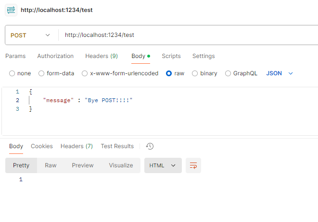Click the HTTP request icon beside the title
The image size is (318, 222).
click(x=11, y=10)
